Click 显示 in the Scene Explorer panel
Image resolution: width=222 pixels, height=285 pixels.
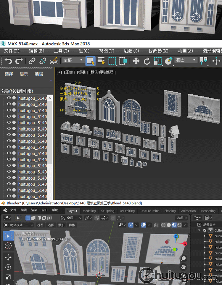24,74
